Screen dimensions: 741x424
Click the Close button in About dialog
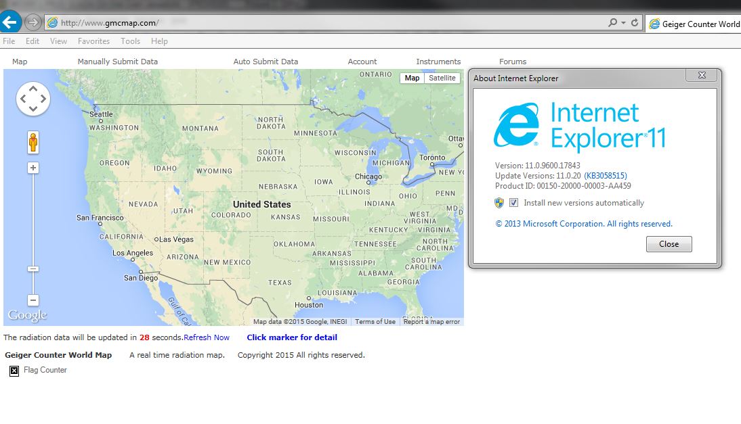[x=669, y=244]
